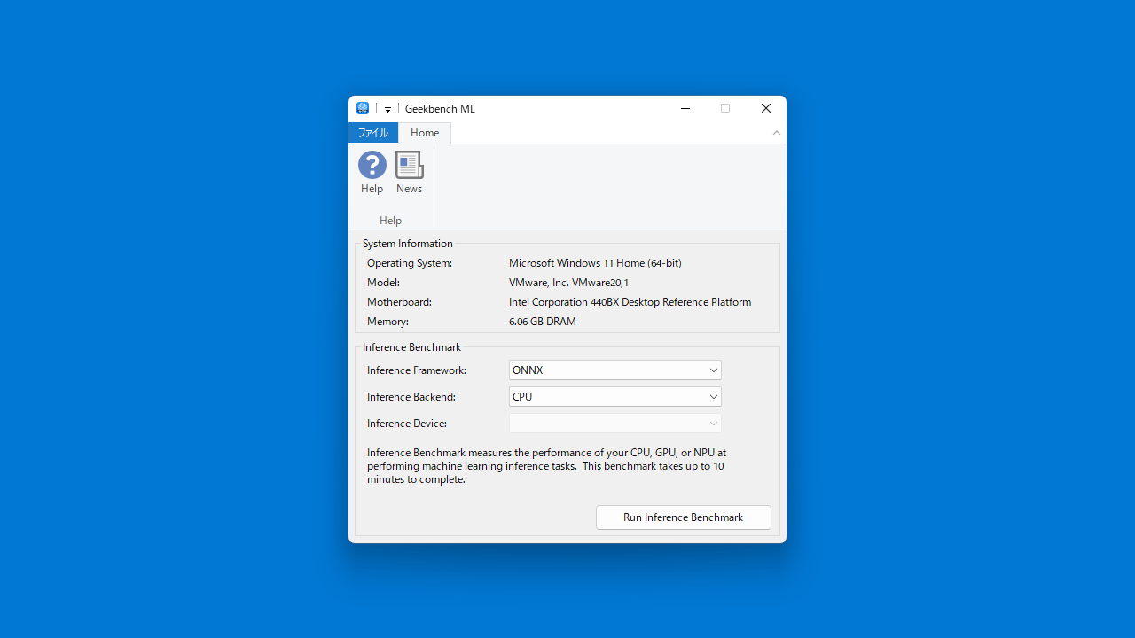Click the Motherboard label
The width and height of the screenshot is (1135, 638).
pyautogui.click(x=400, y=302)
